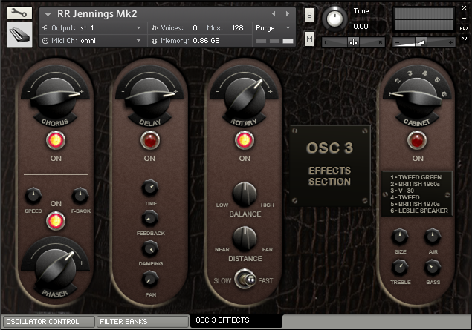The height and width of the screenshot is (330, 472).
Task: Click the pan slider center handle
Action: pyautogui.click(x=353, y=42)
